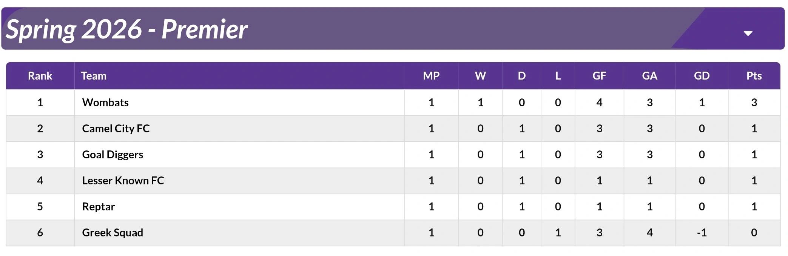Screen dimensions: 788x256
Task: Click Greek Squad's -1 goal difference cell
Action: point(702,233)
